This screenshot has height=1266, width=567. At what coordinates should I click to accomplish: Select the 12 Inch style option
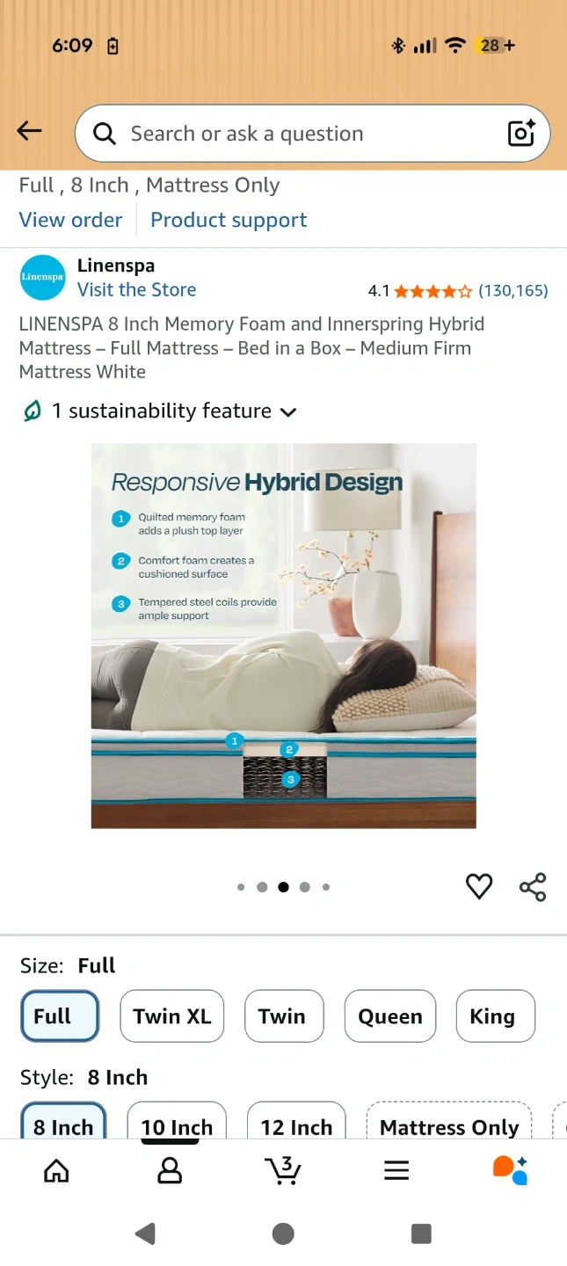[x=296, y=1121]
